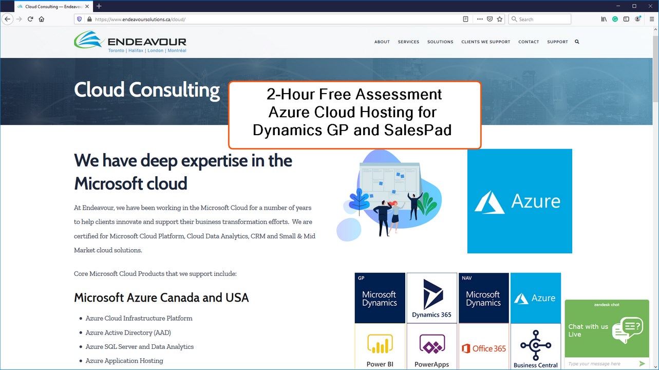Select the Power BI tile
The height and width of the screenshot is (370, 659).
click(x=380, y=347)
